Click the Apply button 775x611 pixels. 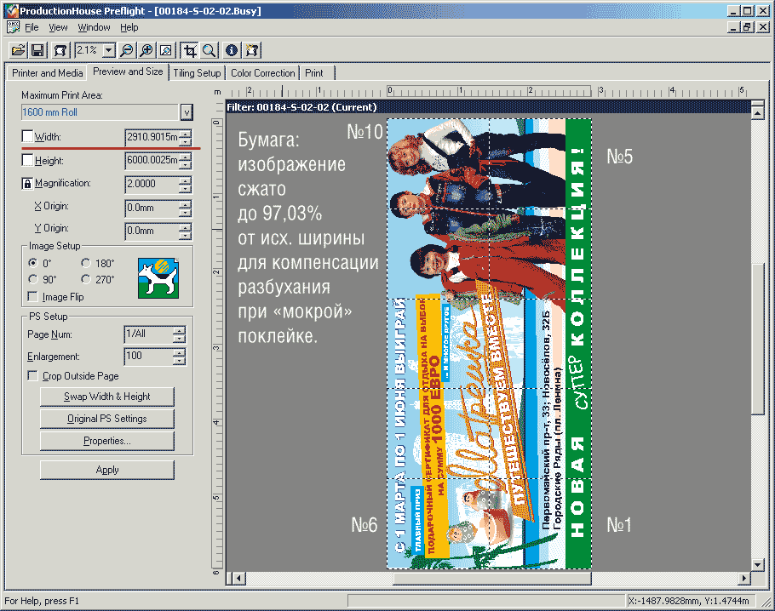click(106, 470)
